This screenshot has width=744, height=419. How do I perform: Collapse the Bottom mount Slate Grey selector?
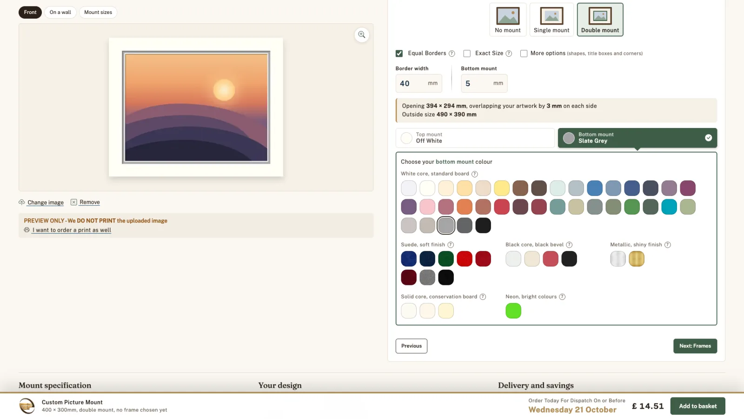tap(638, 138)
